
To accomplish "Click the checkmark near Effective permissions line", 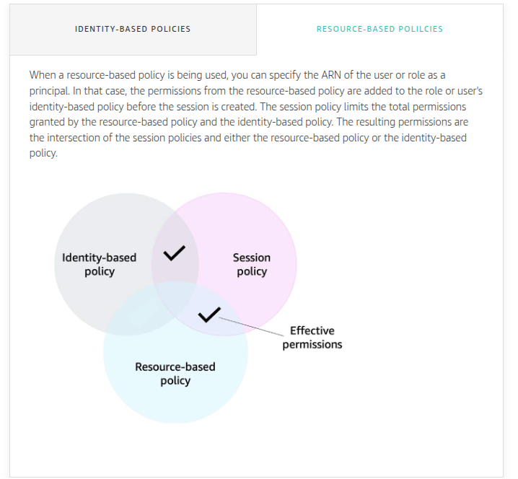I will click(209, 315).
